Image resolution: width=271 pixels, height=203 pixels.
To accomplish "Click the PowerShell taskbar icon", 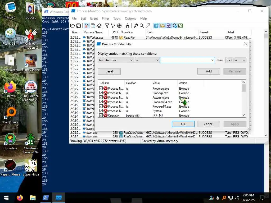I will 46,198.
